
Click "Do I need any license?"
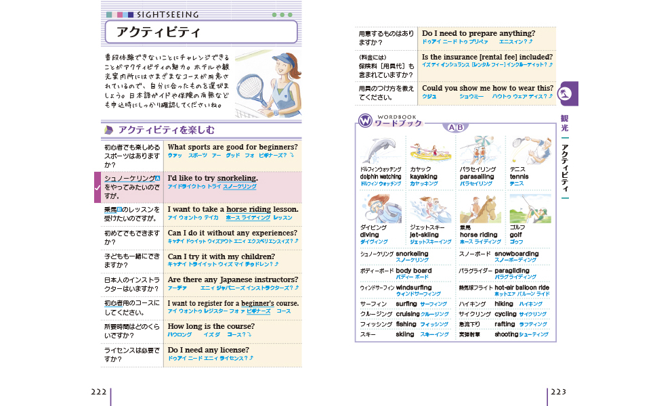[208, 350]
